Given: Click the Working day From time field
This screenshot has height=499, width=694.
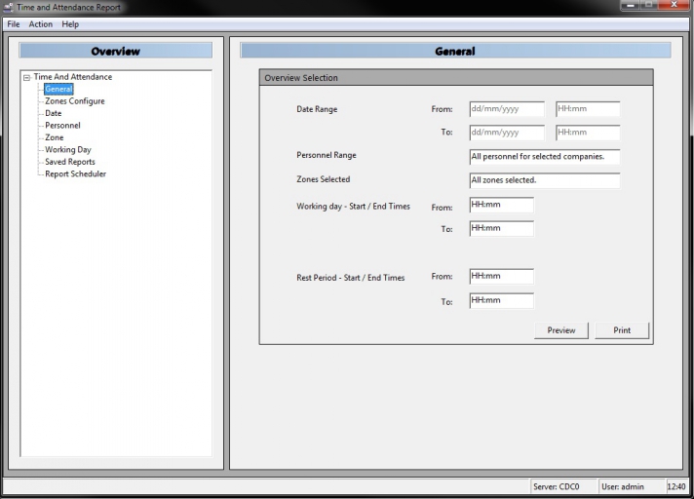Looking at the screenshot, I should tap(501, 205).
